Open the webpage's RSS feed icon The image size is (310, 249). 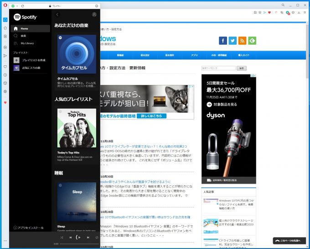pyautogui.click(x=242, y=41)
